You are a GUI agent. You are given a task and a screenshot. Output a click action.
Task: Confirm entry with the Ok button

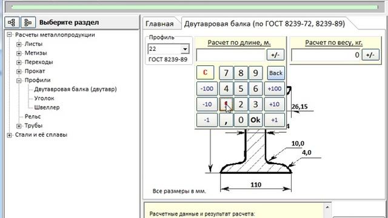(255, 120)
